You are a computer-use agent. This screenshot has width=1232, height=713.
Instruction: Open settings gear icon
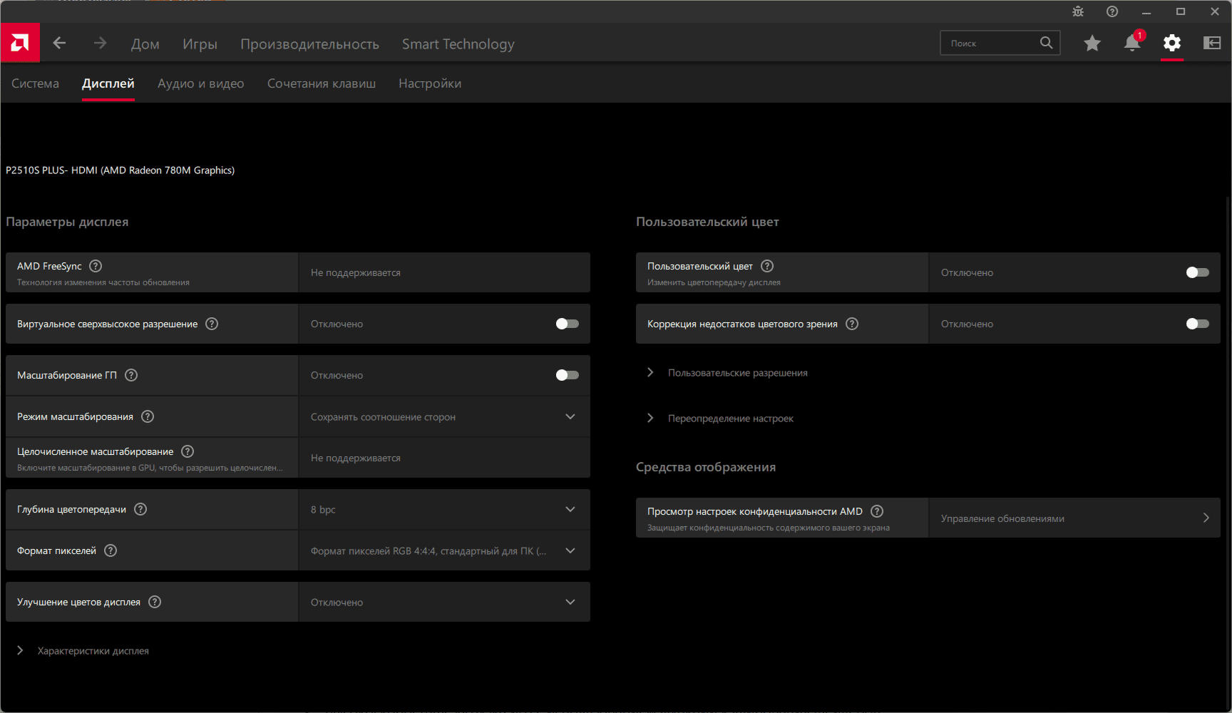[1171, 43]
